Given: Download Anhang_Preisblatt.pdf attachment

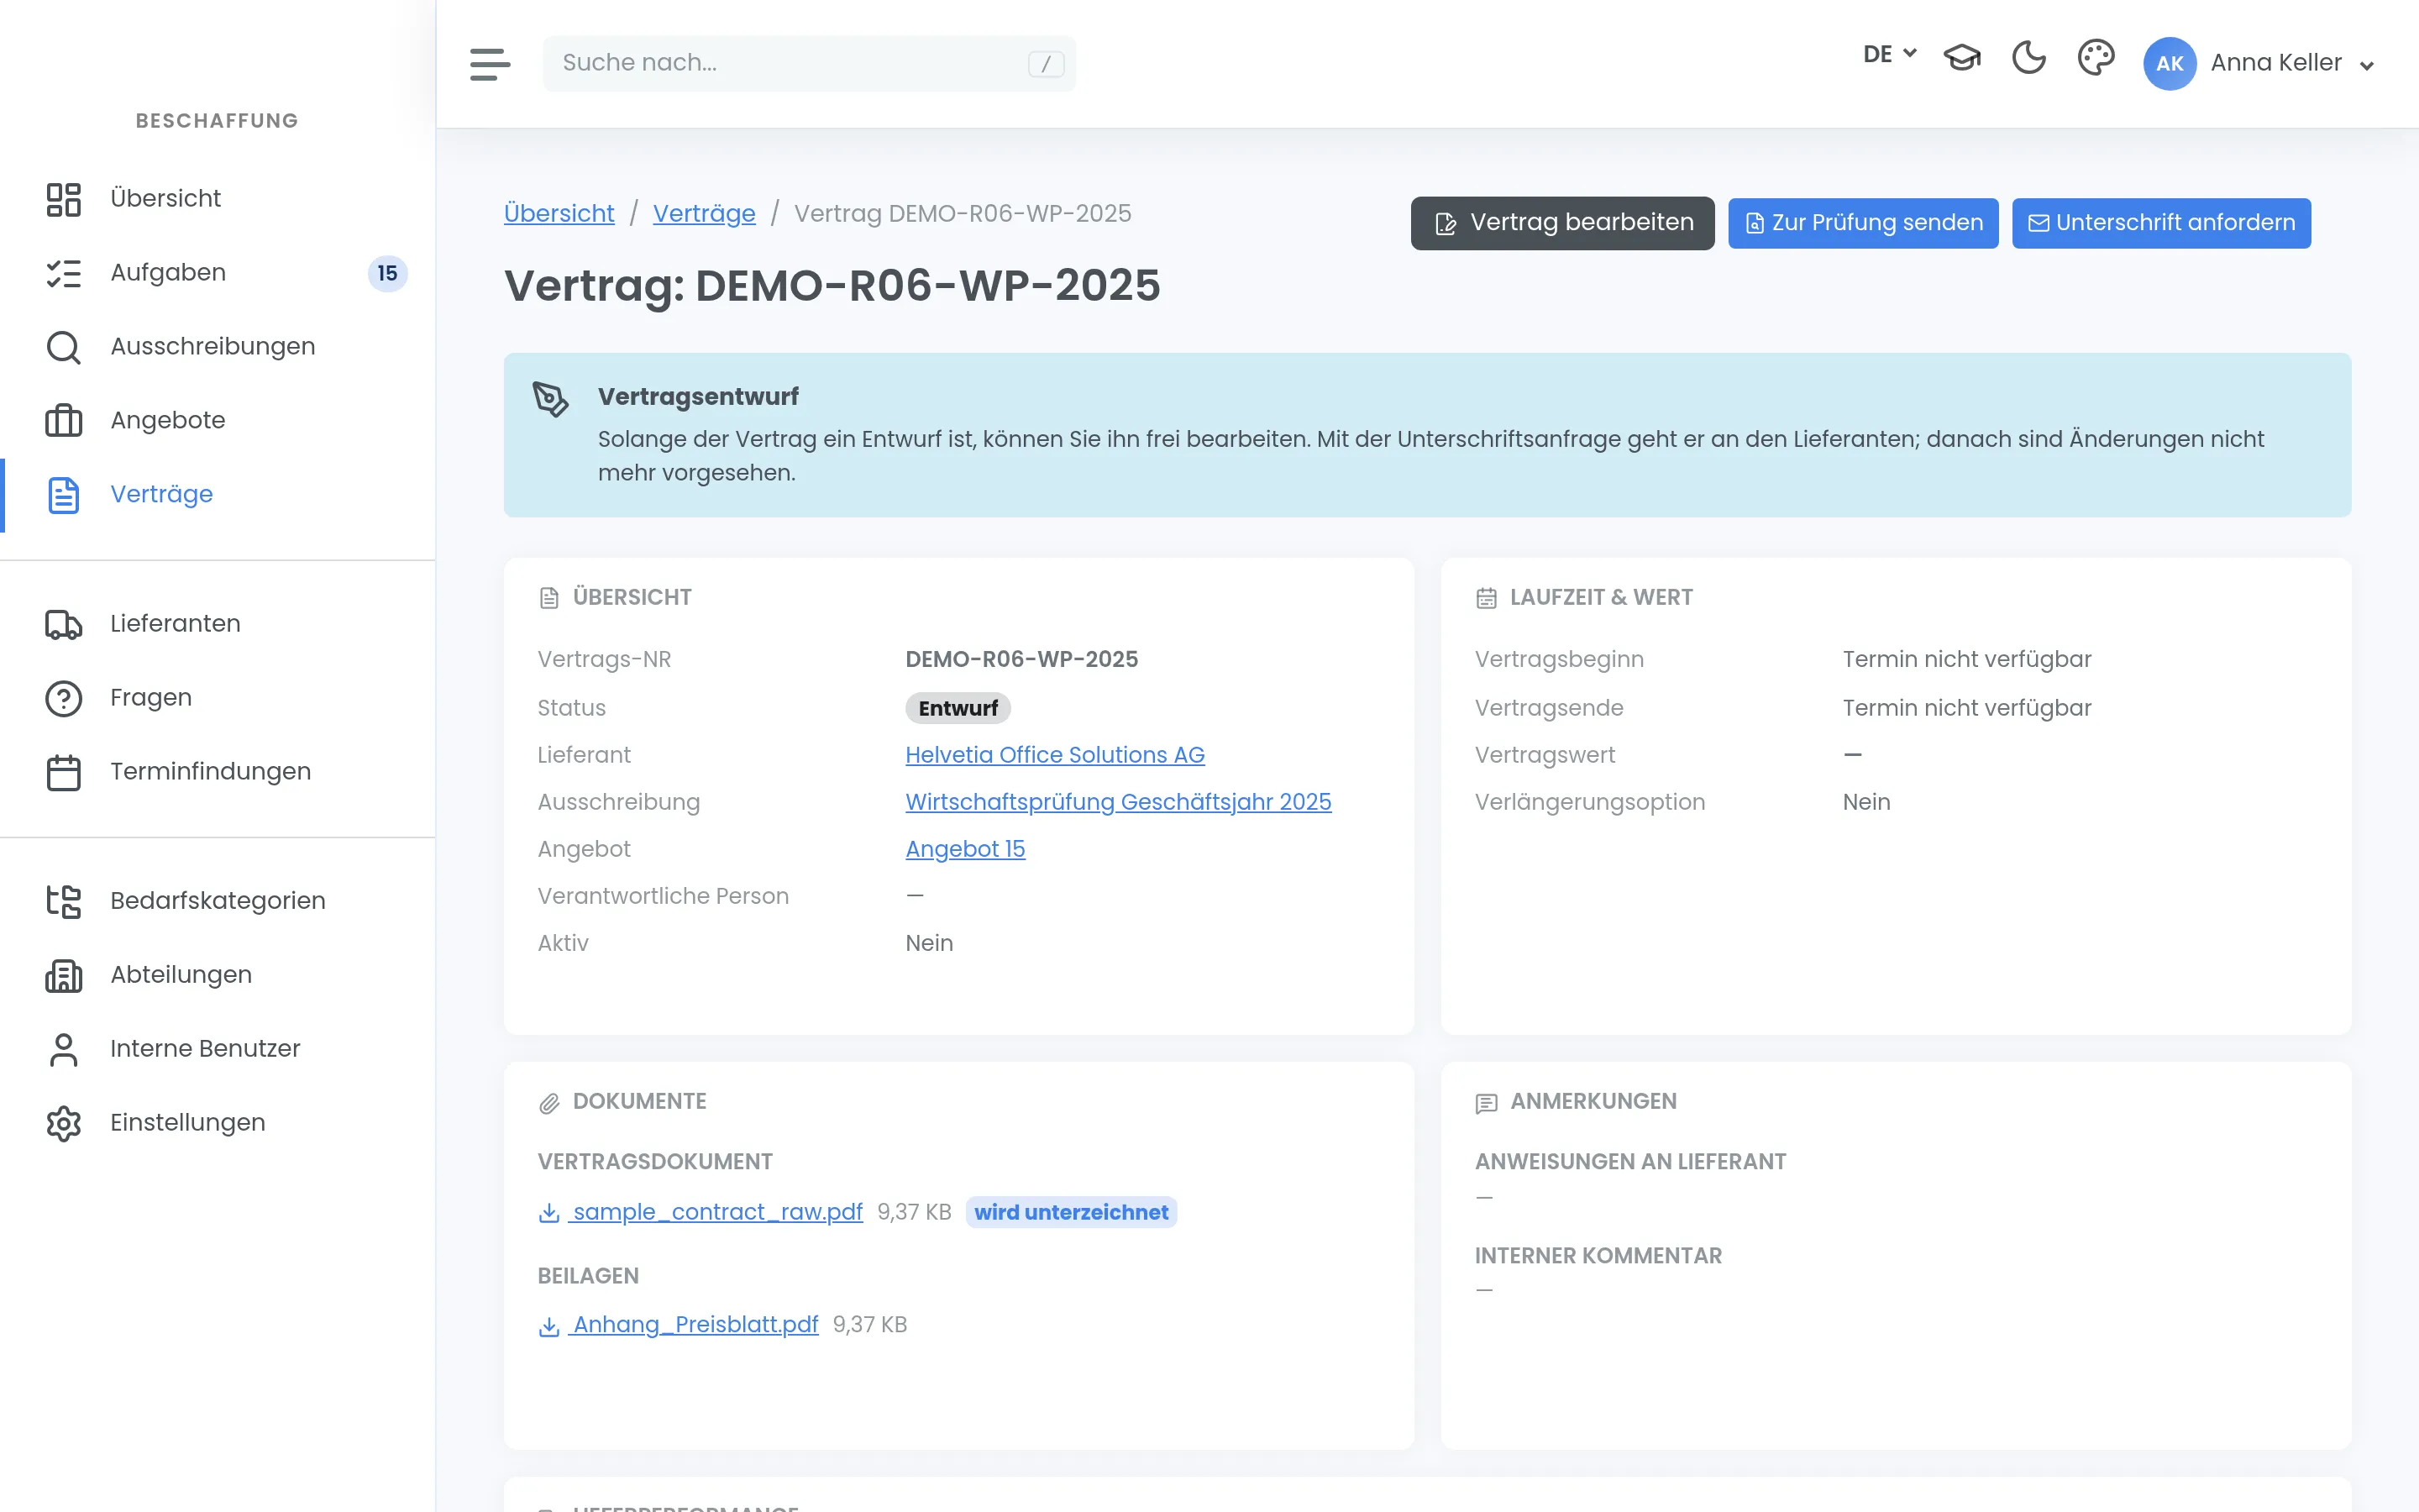Looking at the screenshot, I should pos(695,1324).
